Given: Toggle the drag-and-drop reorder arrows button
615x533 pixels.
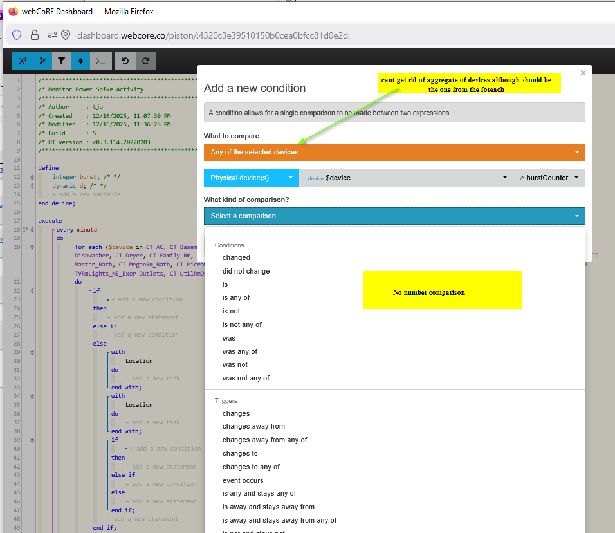Looking at the screenshot, I should coord(80,61).
